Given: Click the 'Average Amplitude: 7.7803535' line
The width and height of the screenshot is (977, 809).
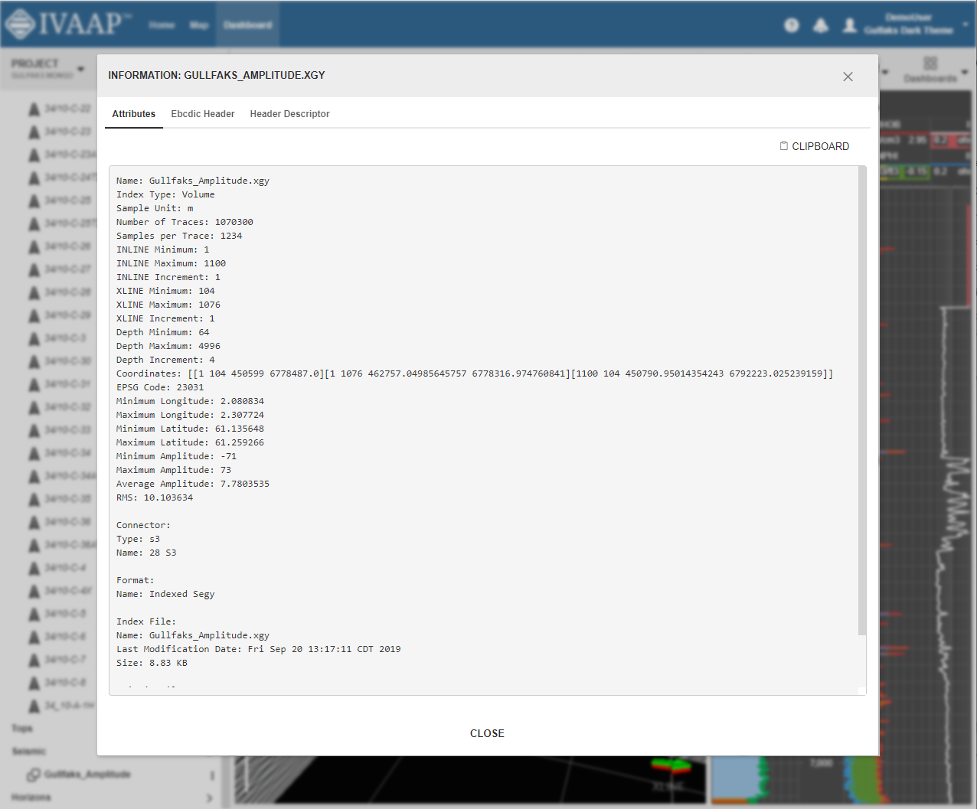Looking at the screenshot, I should [x=193, y=484].
